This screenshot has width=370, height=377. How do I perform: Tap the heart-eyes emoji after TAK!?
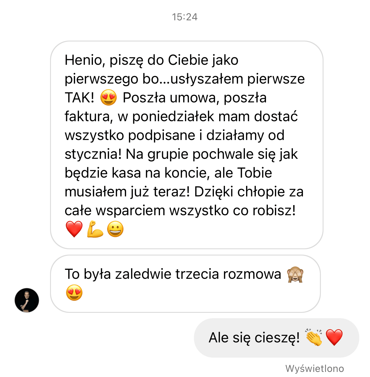[108, 98]
